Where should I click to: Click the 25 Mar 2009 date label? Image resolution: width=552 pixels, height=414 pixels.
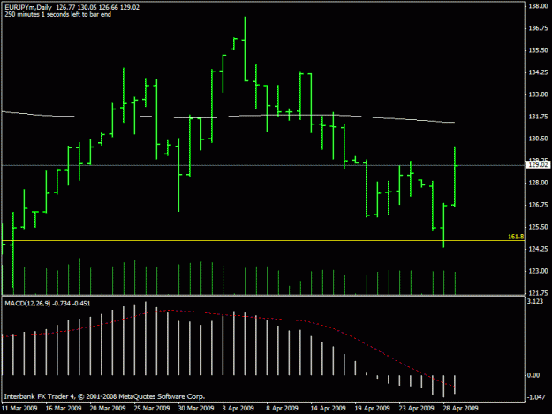click(152, 408)
